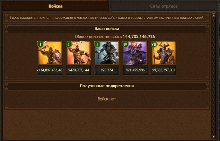Click the green tier VII badge
This screenshot has width=220, height=141.
coord(153,44)
